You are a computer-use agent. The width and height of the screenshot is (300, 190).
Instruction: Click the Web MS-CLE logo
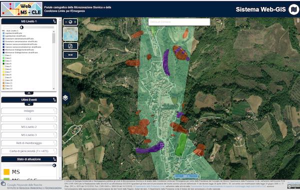tap(21, 9)
